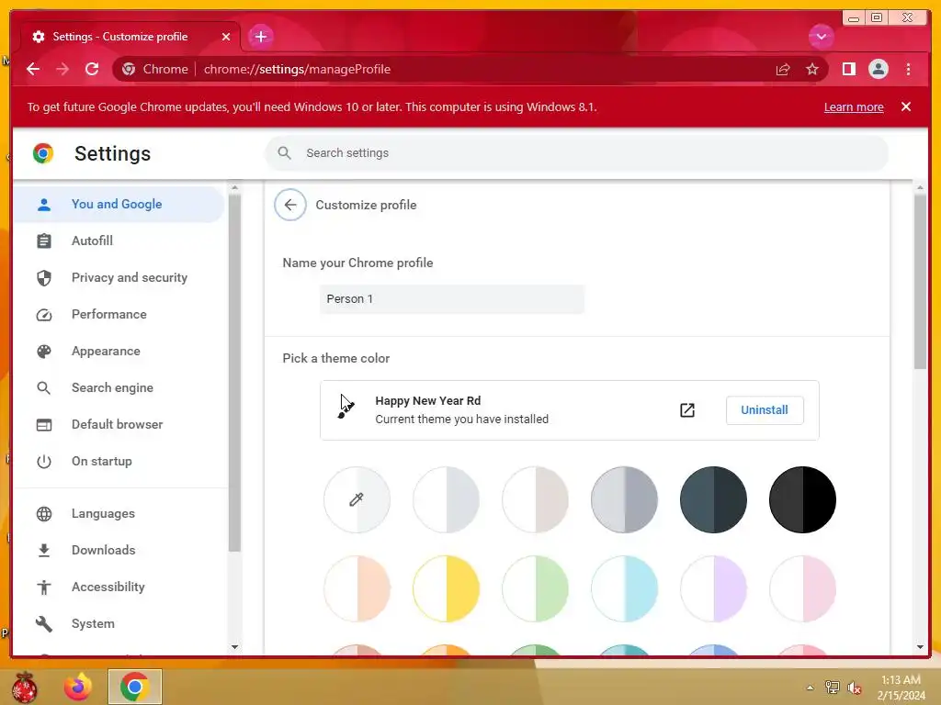Open the tab search dropdown arrow

(821, 37)
